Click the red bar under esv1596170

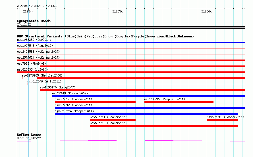click(142, 90)
